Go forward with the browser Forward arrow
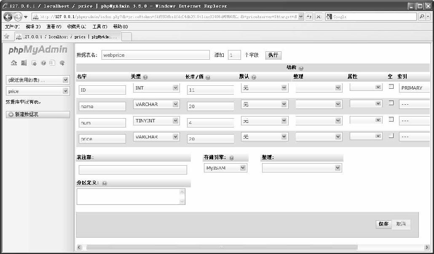 click(17, 17)
